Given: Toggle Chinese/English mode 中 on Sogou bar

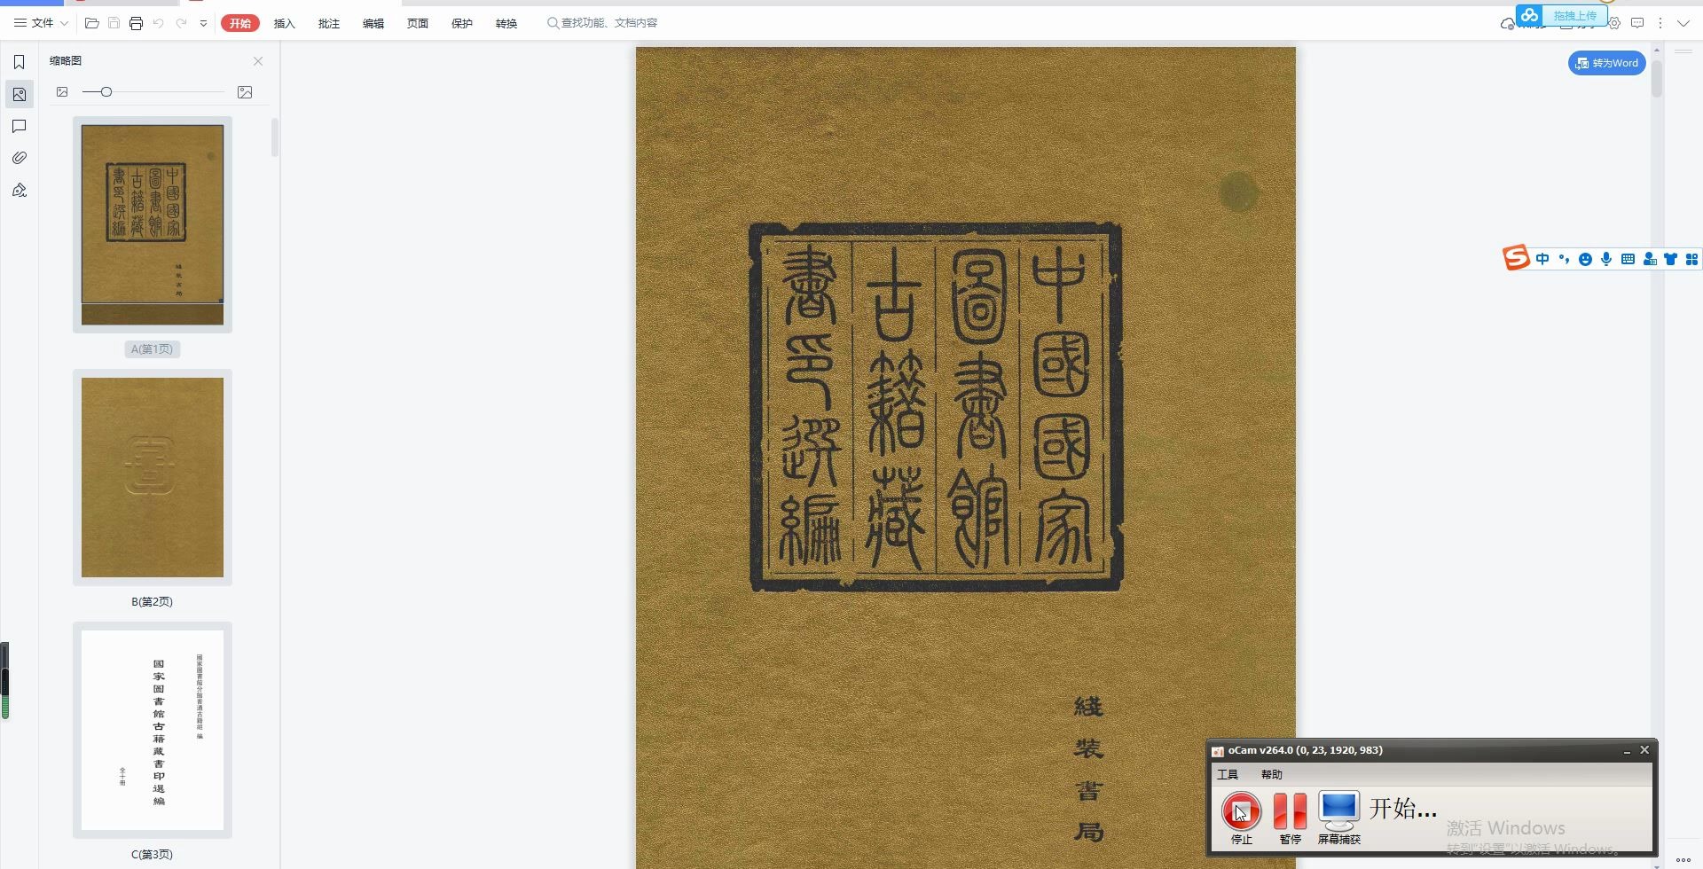Looking at the screenshot, I should [1542, 259].
